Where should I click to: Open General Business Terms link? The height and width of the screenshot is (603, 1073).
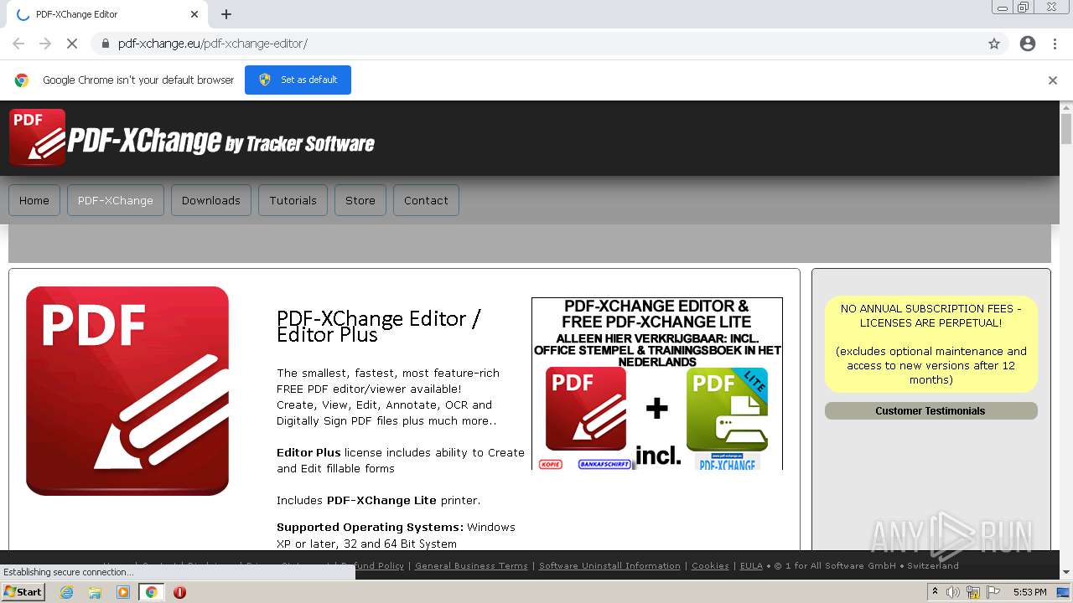coord(471,565)
